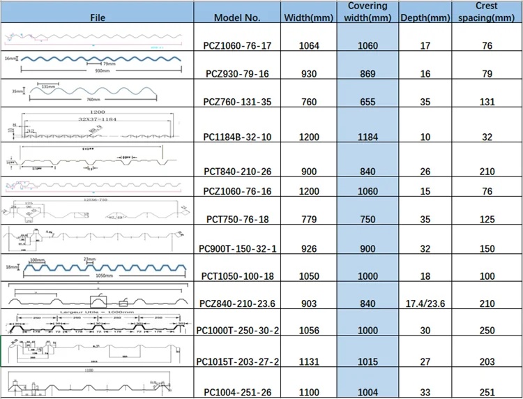
Task: Click the 1064 width value cell
Action: 310,45
